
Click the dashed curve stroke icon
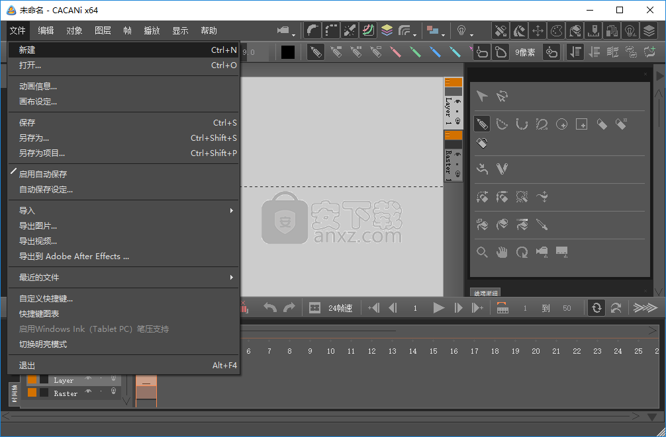331,30
